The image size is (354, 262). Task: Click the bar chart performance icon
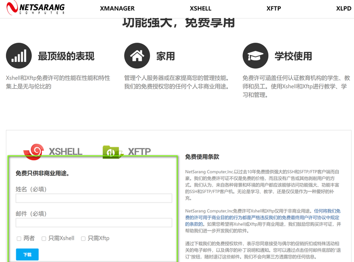pos(19,55)
